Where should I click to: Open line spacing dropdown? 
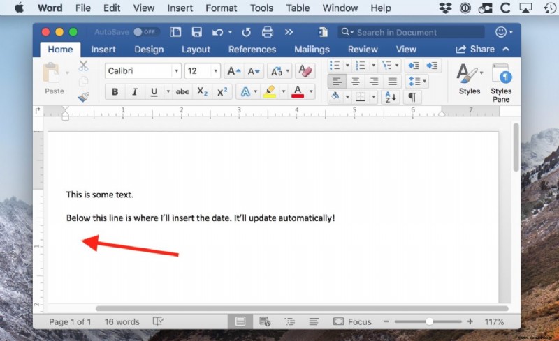point(416,81)
